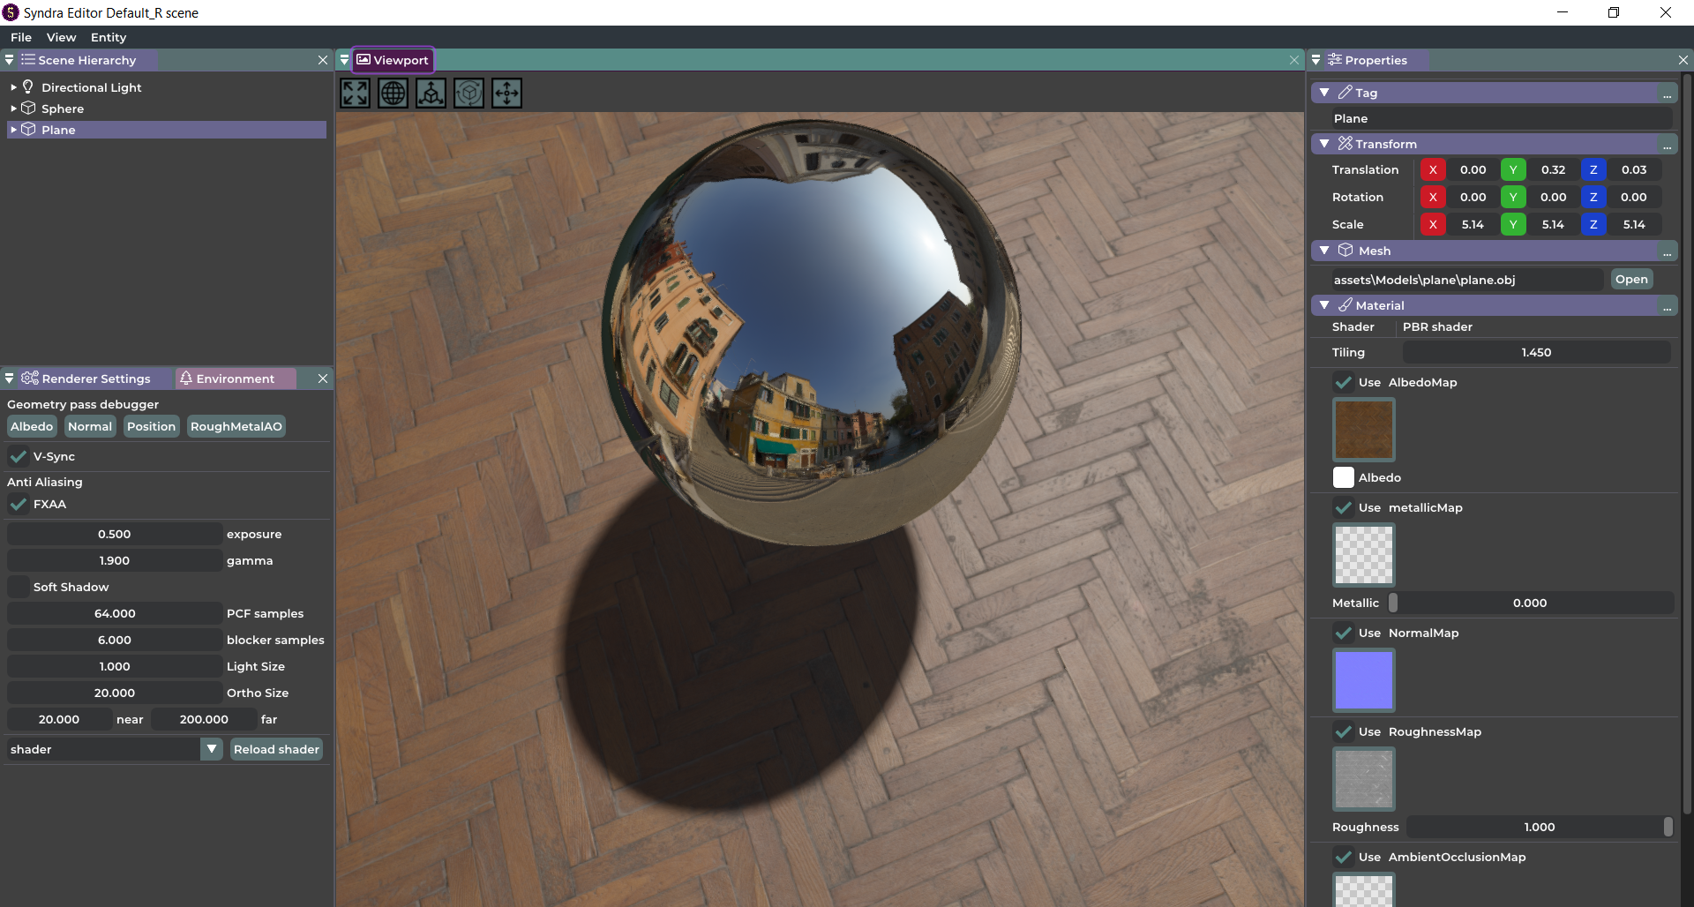Uncheck Use AmbientOcclusionMap
Viewport: 1694px width, 907px height.
[1344, 857]
